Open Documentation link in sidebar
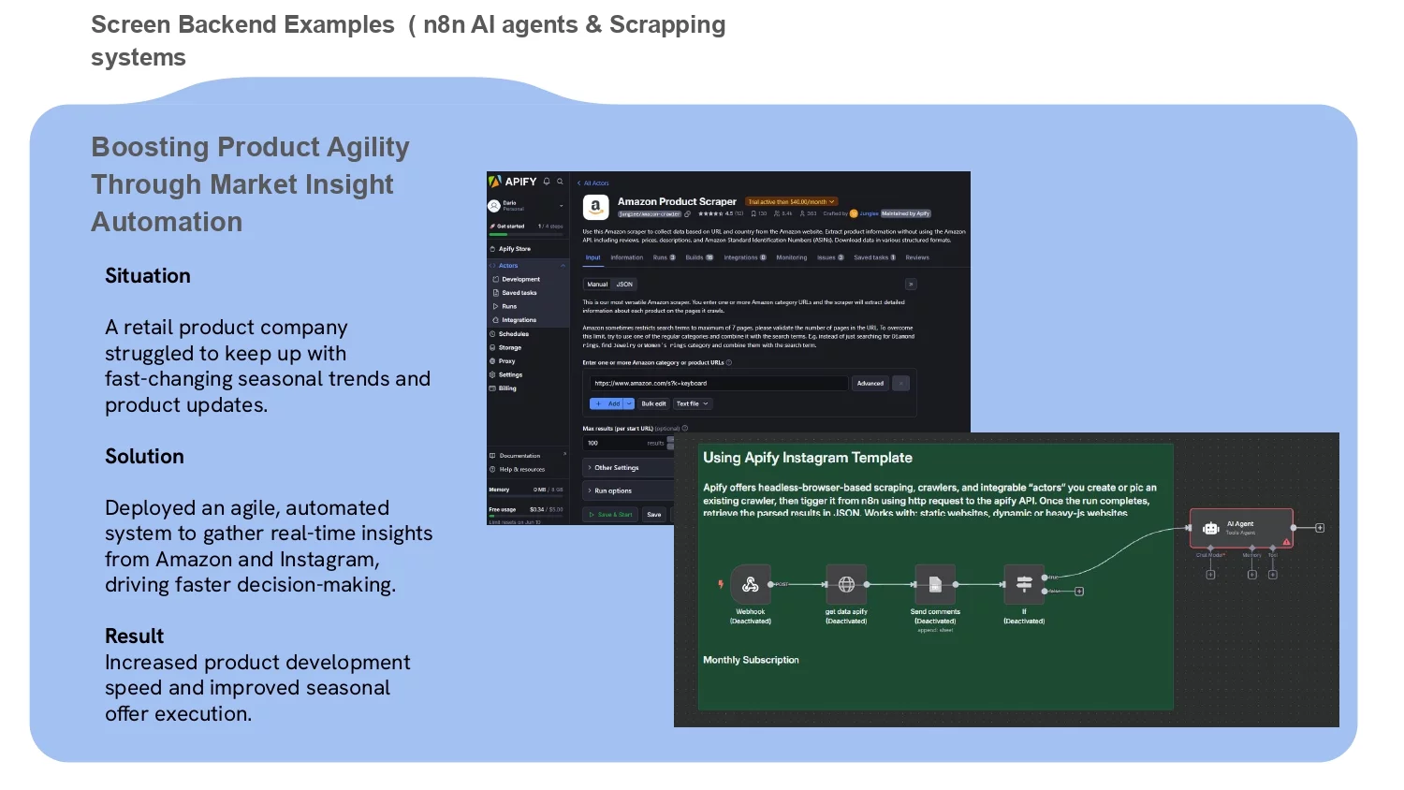 point(516,456)
